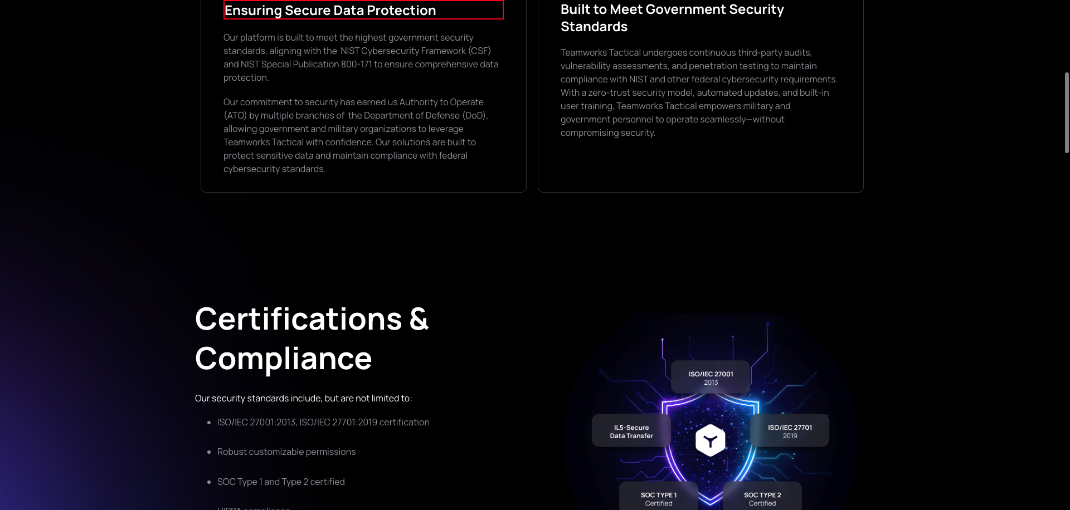
Task: Click the "Certifications & Compliance" title
Action: (312, 339)
